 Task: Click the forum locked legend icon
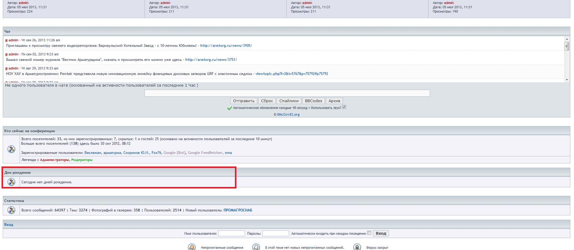click(357, 247)
